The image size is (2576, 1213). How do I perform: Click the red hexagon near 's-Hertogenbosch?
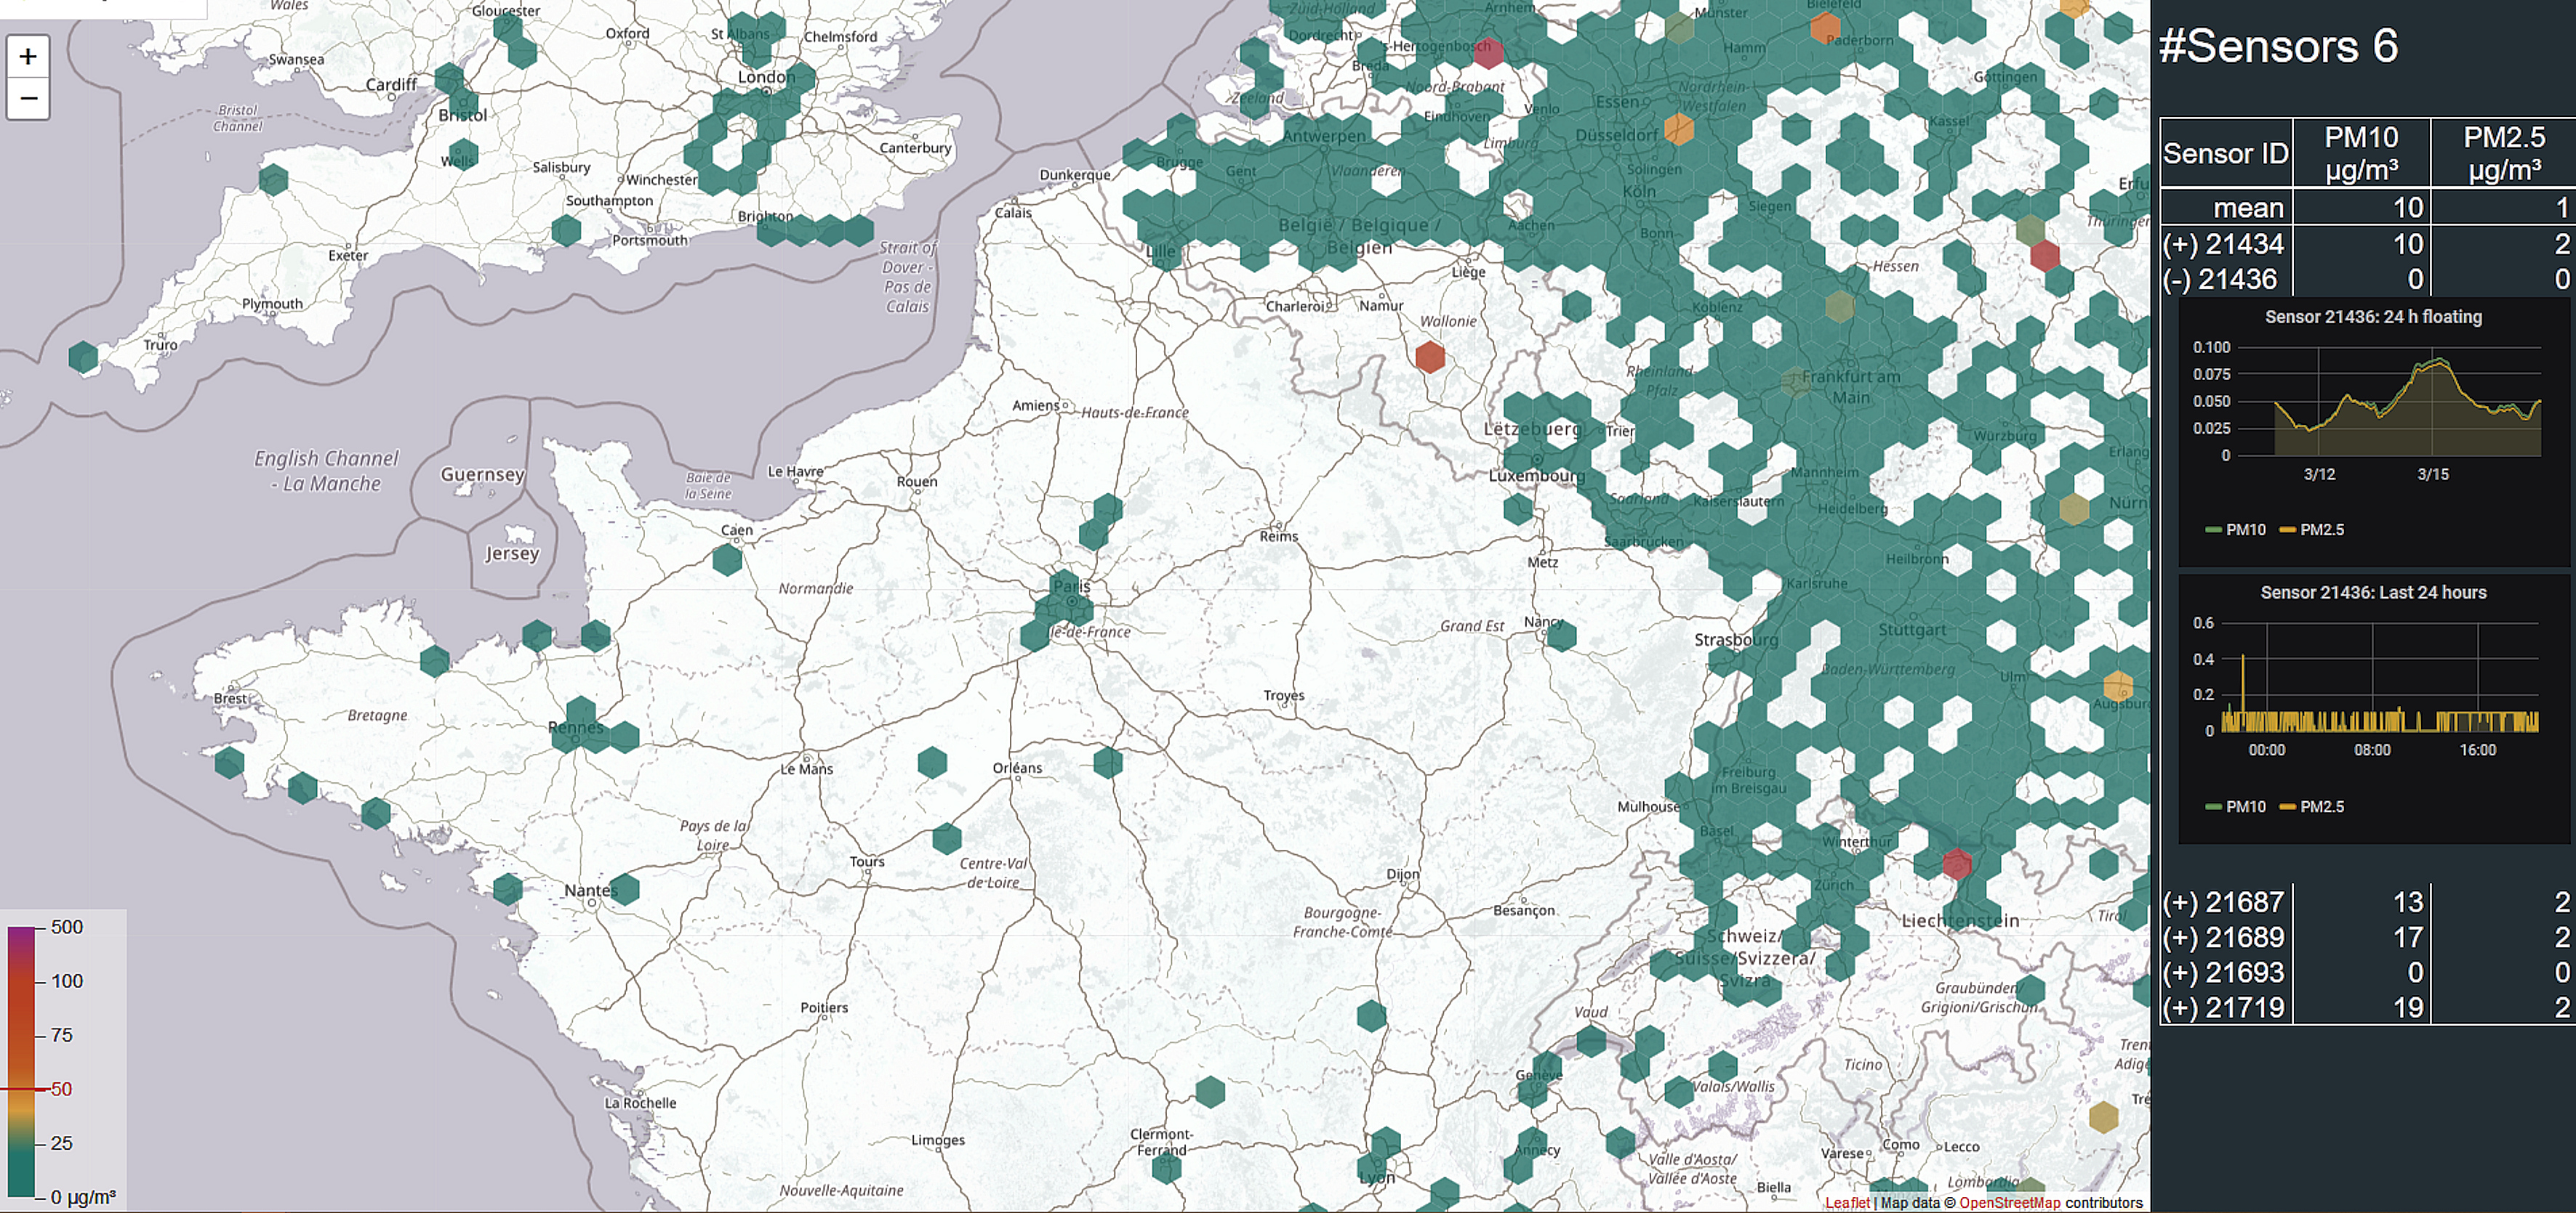(1488, 52)
